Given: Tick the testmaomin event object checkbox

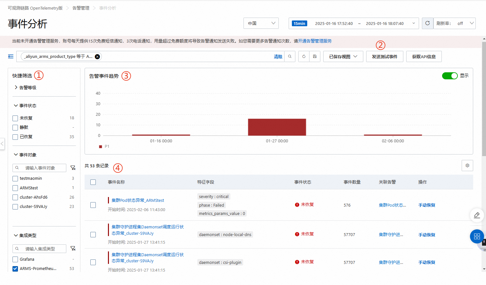Looking at the screenshot, I should [15, 178].
